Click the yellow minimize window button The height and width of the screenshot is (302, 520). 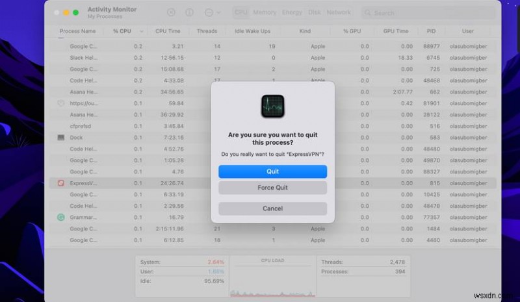coord(66,12)
